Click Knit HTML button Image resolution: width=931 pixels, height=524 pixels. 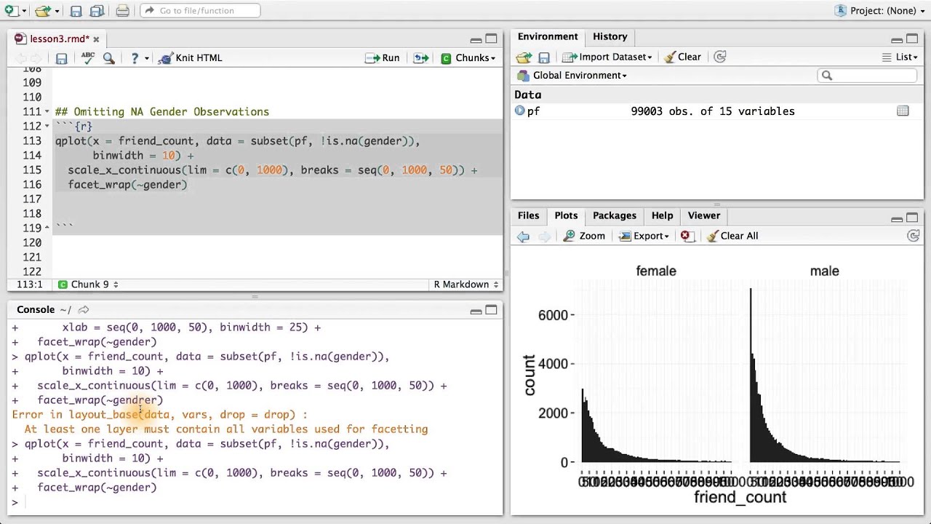pyautogui.click(x=191, y=58)
